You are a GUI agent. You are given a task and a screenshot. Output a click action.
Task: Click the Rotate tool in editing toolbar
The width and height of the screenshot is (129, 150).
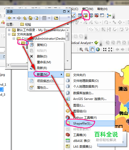click(x=106, y=22)
